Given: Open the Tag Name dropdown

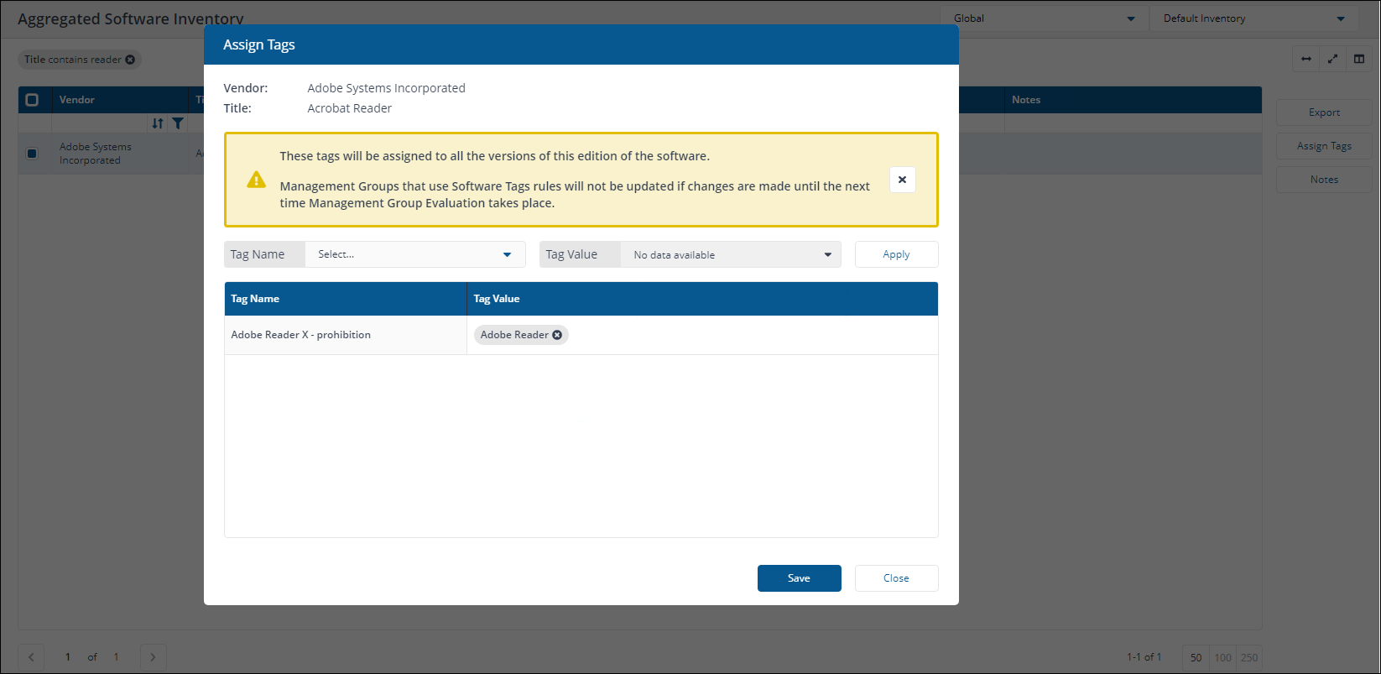Looking at the screenshot, I should coord(415,254).
